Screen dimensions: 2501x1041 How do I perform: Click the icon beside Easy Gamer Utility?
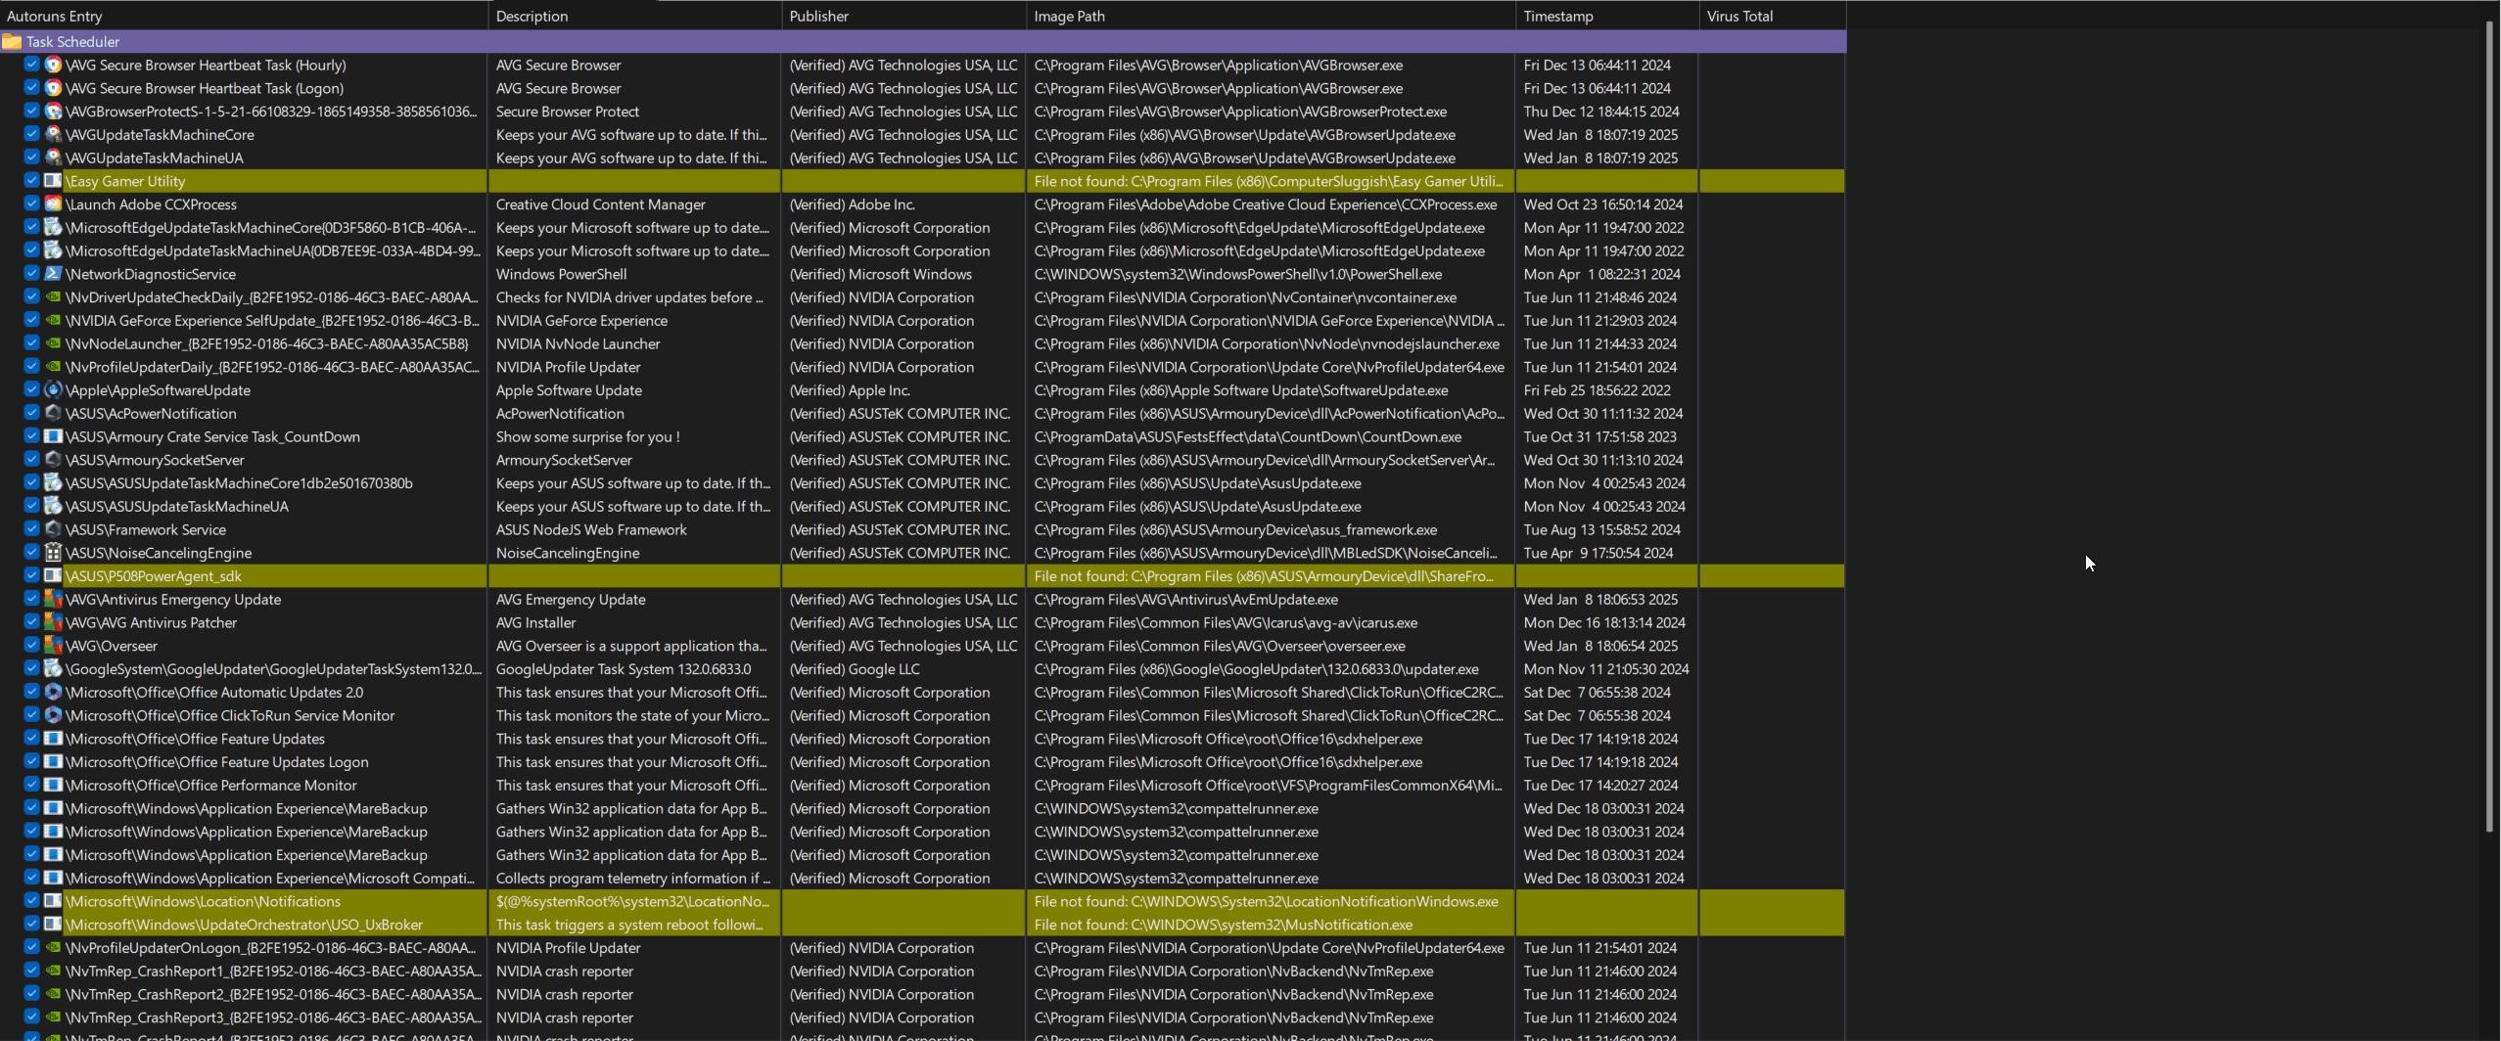tap(54, 180)
